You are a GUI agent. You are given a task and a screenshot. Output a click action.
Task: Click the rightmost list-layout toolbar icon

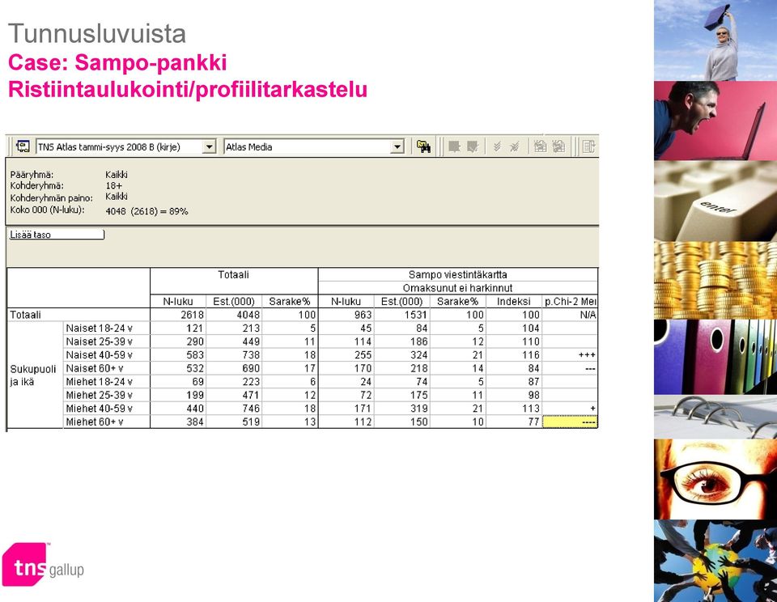coord(588,146)
